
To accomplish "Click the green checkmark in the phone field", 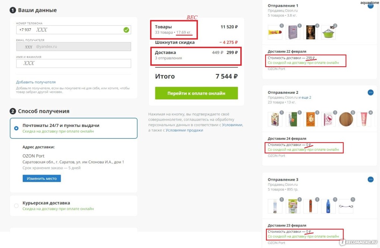I will pyautogui.click(x=126, y=30).
